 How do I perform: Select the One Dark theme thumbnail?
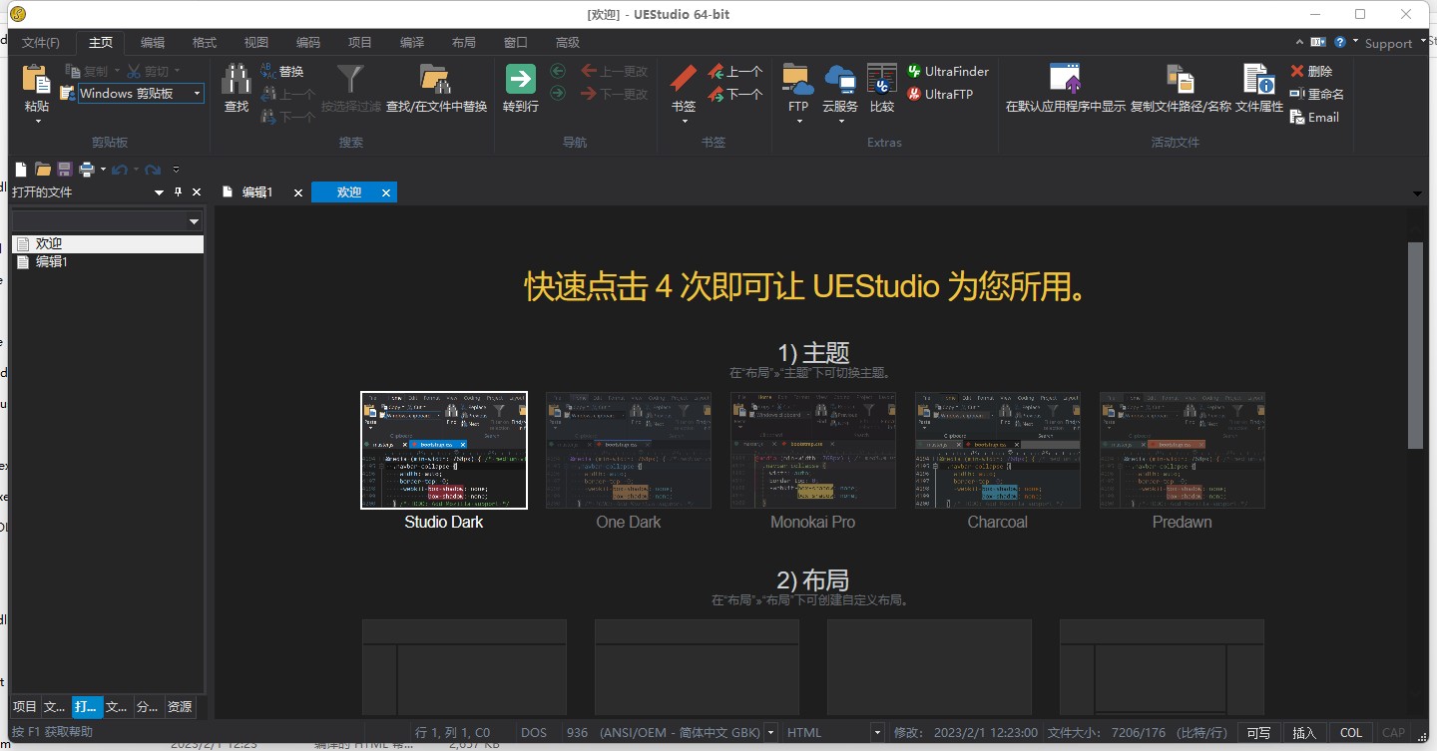point(629,450)
